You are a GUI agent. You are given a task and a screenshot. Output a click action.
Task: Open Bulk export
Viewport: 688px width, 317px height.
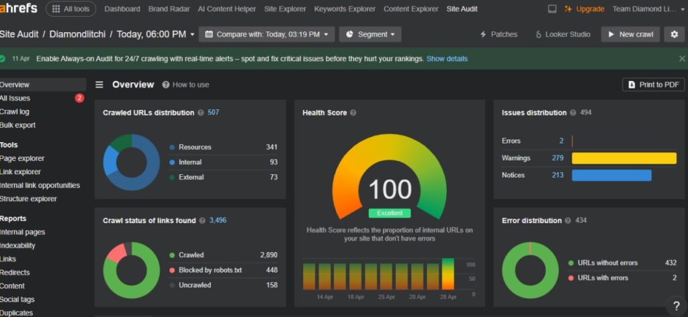pos(18,125)
